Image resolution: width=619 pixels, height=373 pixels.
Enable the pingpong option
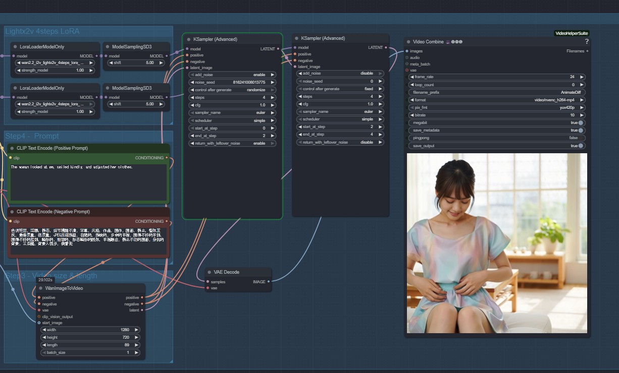581,138
